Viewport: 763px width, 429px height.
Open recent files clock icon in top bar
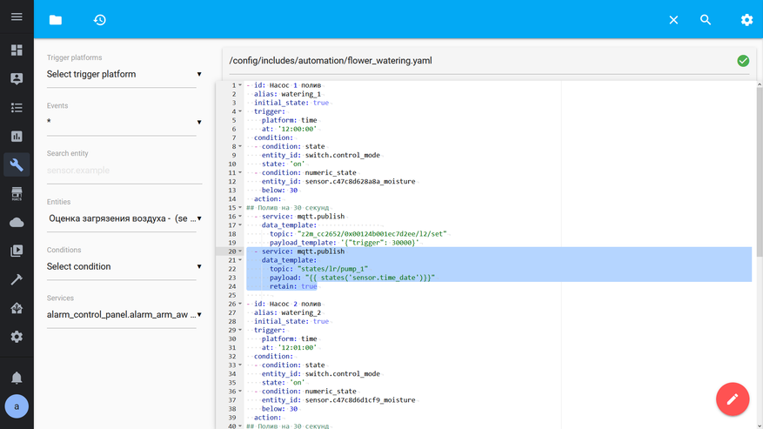point(100,19)
